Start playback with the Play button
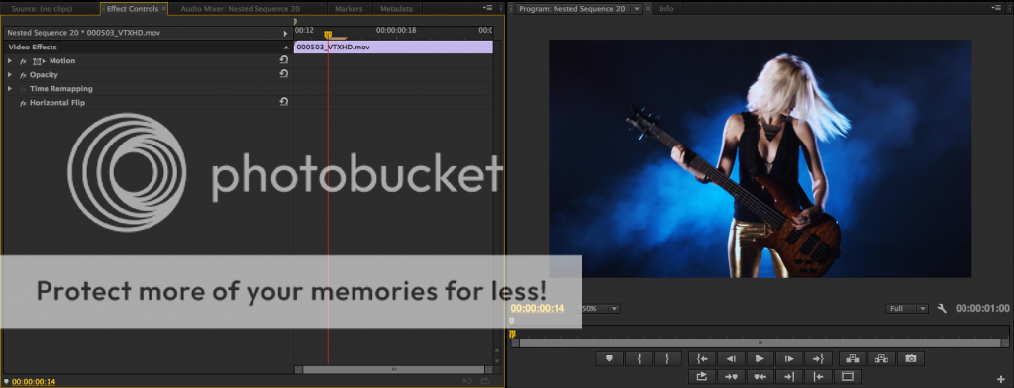This screenshot has width=1014, height=388. pos(760,359)
